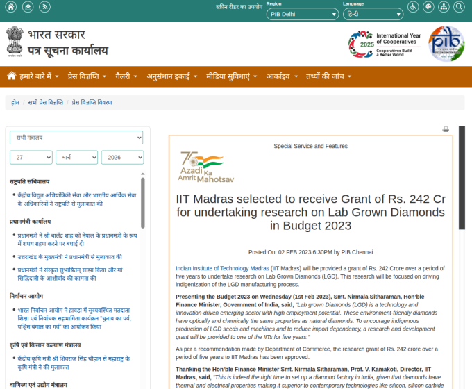Expand the प्रेस विज्ञप्ति menu
This screenshot has width=472, height=389.
pyautogui.click(x=87, y=76)
